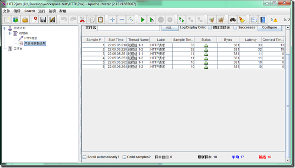This screenshot has height=168, width=295.
Task: Click the Copy icon
Action: 92,20
